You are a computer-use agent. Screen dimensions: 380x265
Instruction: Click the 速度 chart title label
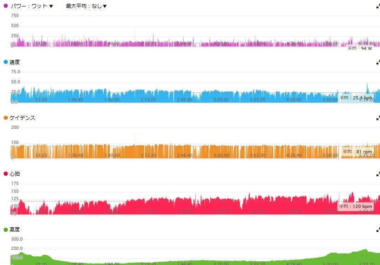tap(15, 62)
